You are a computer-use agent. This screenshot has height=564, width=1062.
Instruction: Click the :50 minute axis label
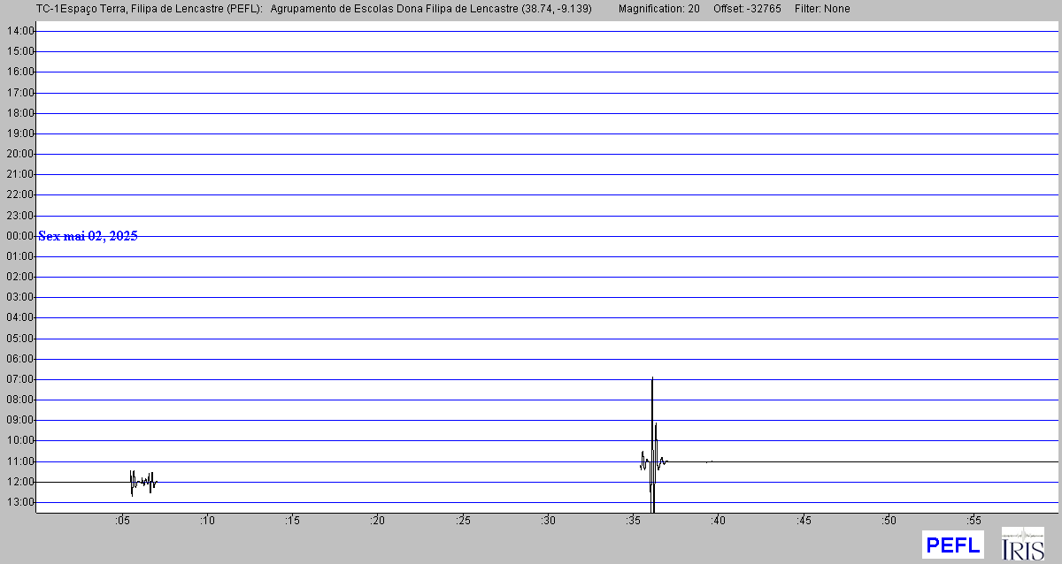(x=889, y=521)
